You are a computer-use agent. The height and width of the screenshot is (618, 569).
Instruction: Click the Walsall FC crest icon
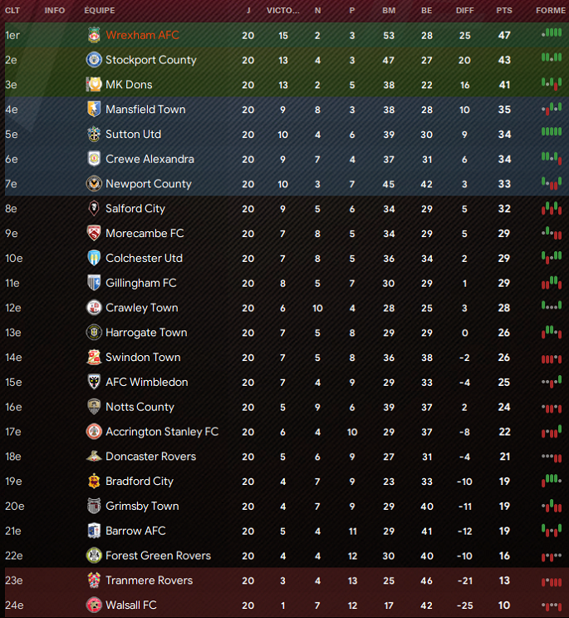pos(94,605)
